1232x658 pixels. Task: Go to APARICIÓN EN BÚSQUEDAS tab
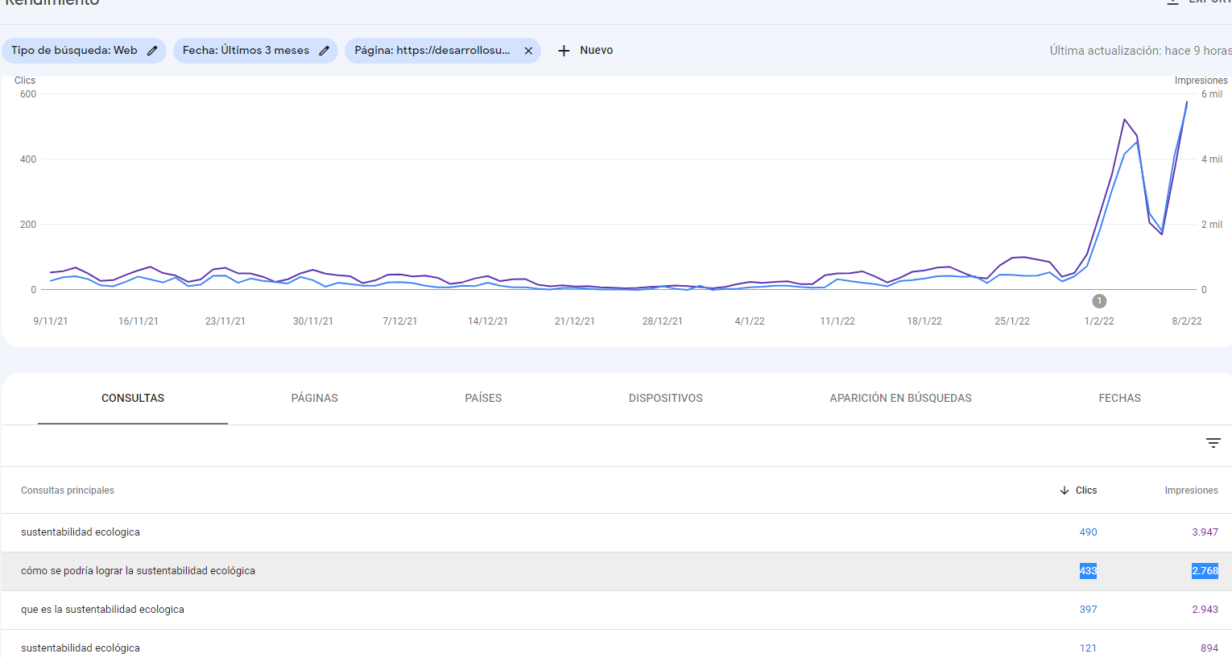pyautogui.click(x=900, y=398)
